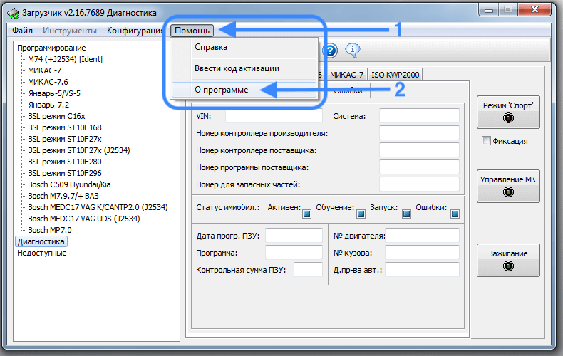Click the Дата прогр. ПЗУ field
Viewport: 563px width, 356px height.
(x=294, y=236)
